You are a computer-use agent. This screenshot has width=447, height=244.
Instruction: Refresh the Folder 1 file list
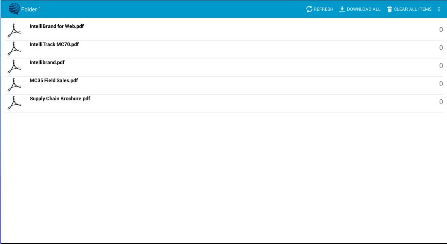[x=320, y=9]
